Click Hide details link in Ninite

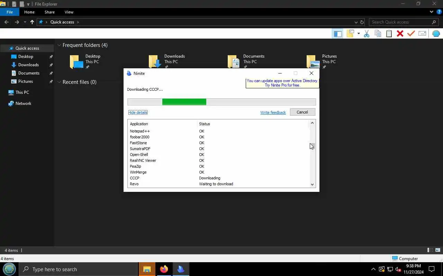point(138,112)
